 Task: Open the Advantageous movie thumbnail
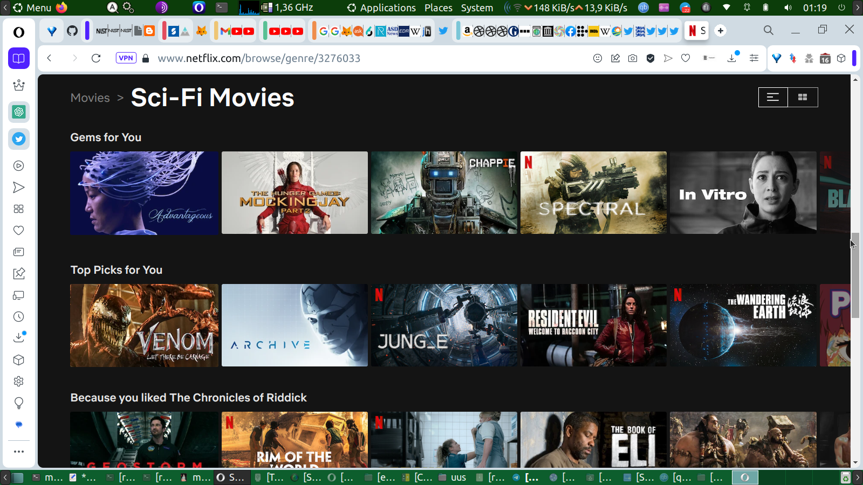145,193
